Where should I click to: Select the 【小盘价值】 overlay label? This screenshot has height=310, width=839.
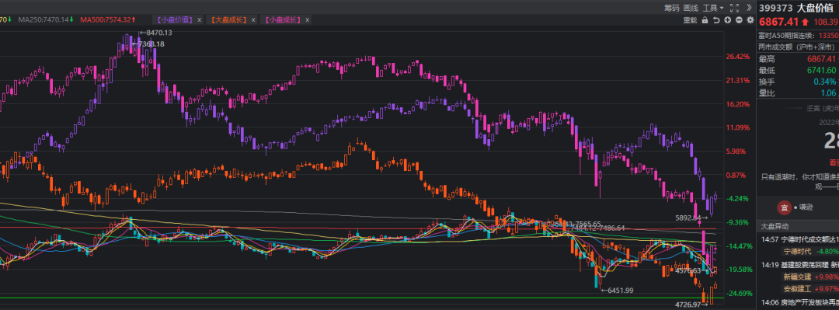(x=175, y=19)
